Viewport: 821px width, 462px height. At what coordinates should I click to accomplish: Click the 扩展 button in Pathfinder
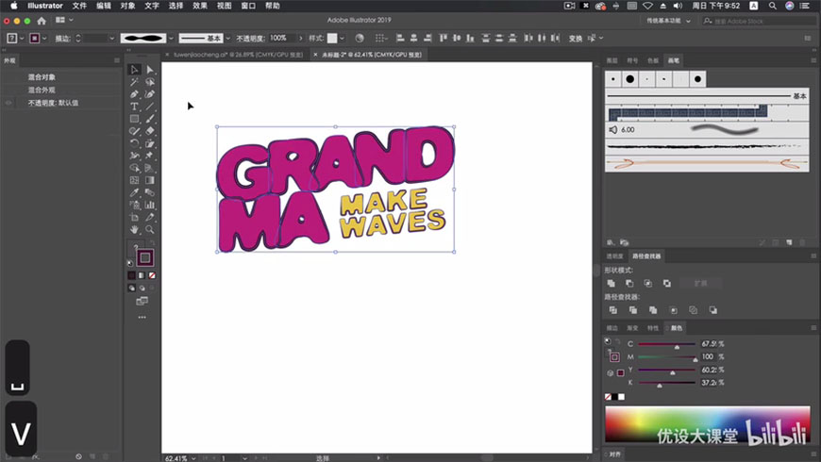(699, 283)
